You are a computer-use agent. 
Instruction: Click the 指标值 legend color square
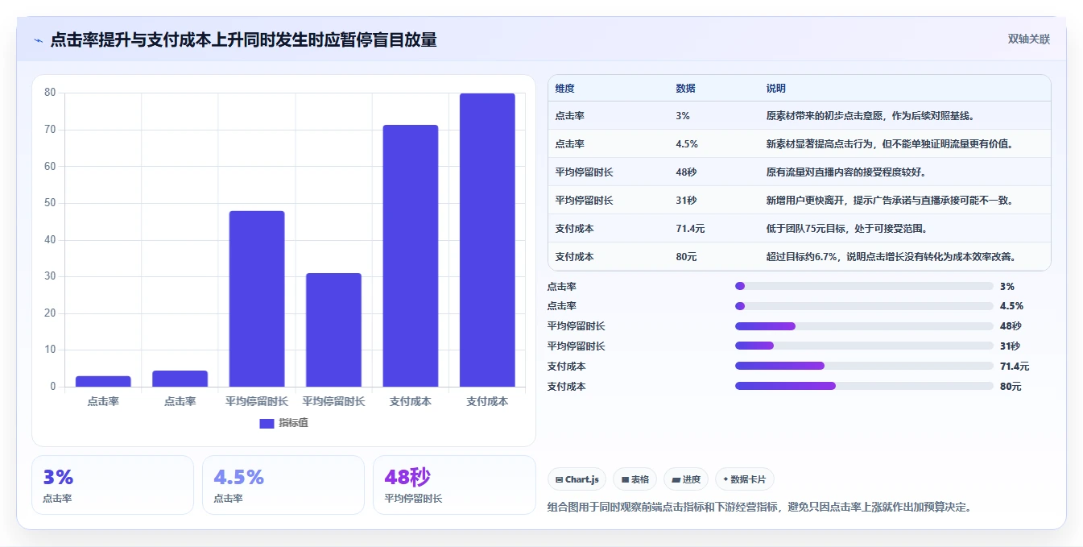(267, 423)
